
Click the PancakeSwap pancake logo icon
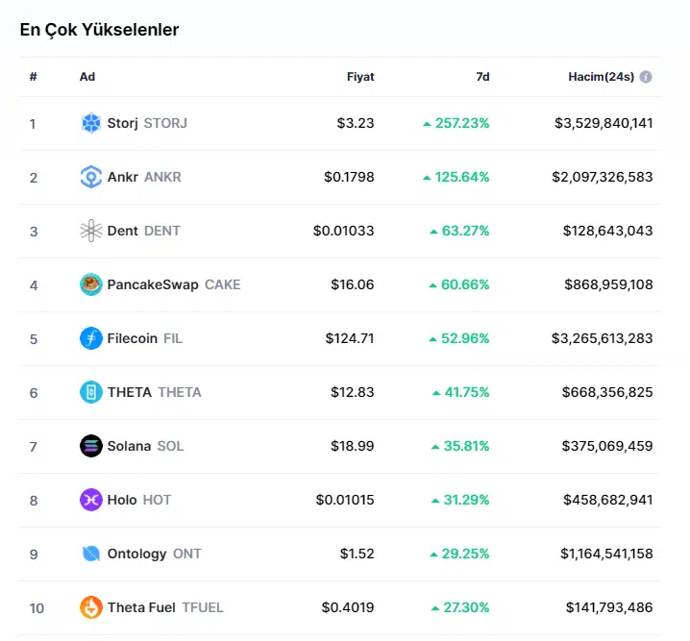(91, 284)
